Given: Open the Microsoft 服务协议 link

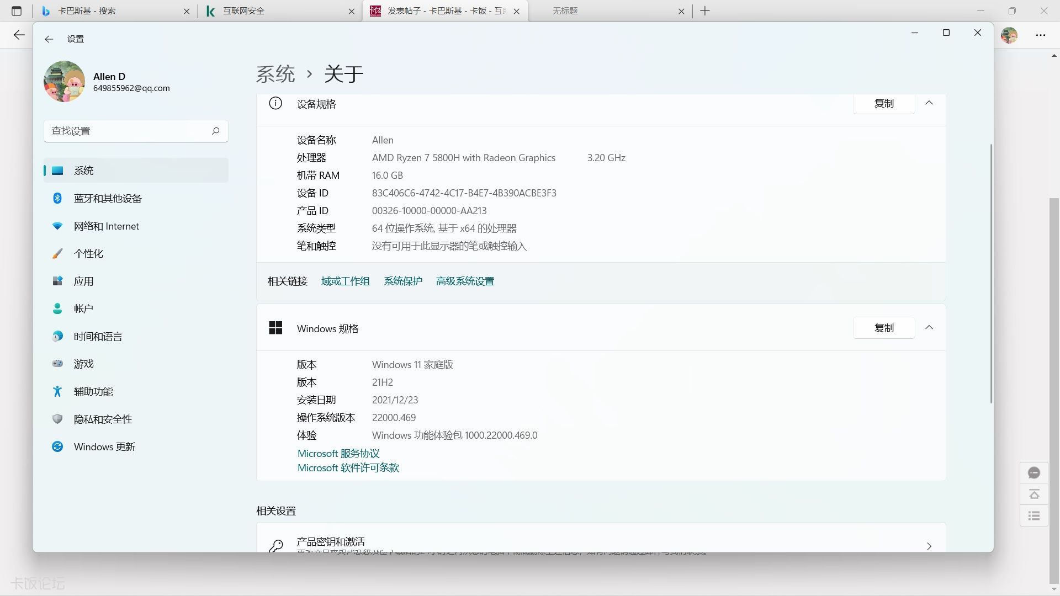Looking at the screenshot, I should click(x=338, y=454).
